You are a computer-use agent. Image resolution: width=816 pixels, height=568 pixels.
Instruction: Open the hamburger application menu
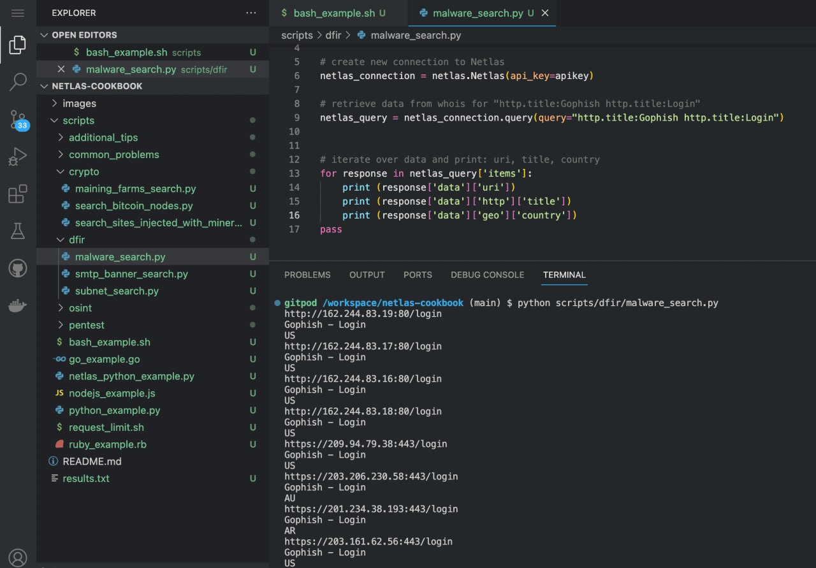(x=18, y=13)
